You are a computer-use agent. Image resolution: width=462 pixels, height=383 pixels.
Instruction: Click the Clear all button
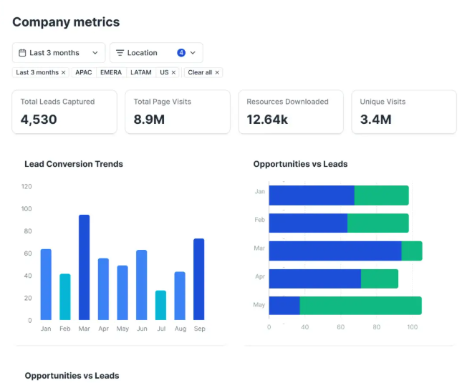[x=203, y=72]
